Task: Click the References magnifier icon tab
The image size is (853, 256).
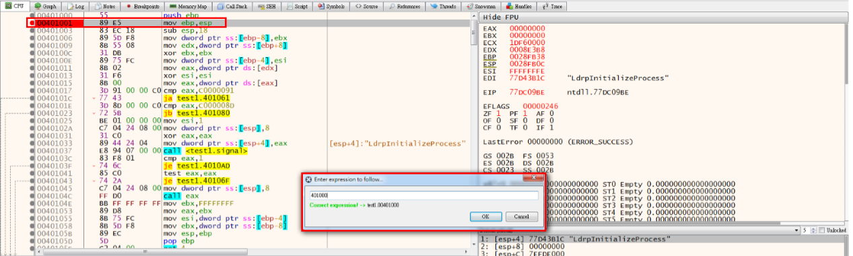Action: pos(392,6)
